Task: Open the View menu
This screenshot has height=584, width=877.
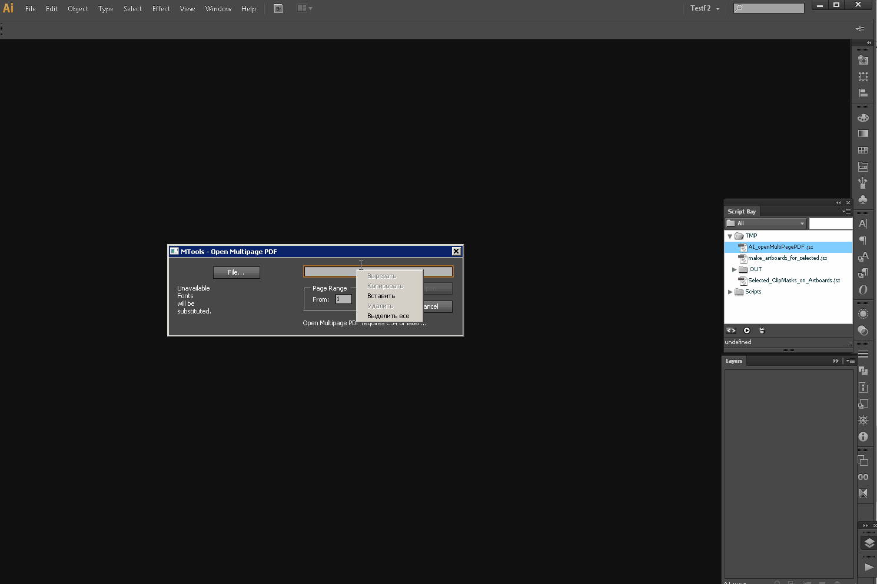Action: pos(187,9)
